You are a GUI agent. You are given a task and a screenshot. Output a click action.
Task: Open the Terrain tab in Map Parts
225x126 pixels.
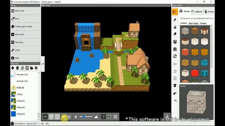(x=185, y=11)
